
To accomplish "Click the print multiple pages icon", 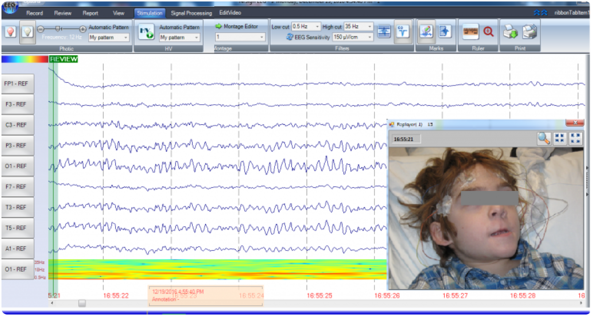I will pos(530,32).
